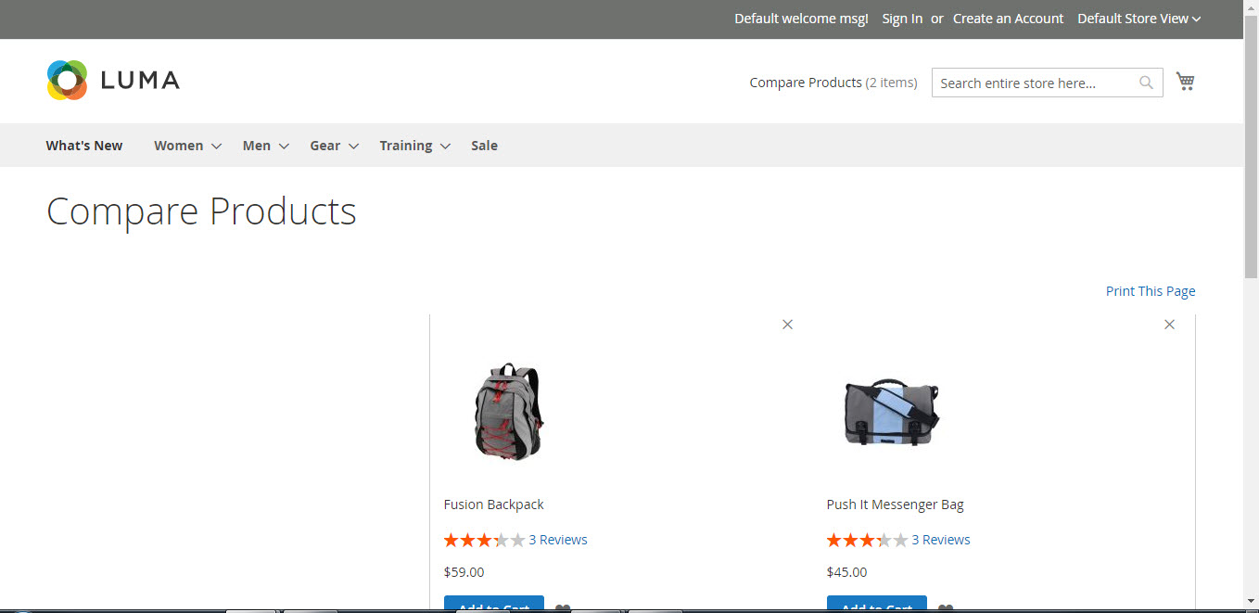
Task: Open the Gear category dropdown
Action: point(324,145)
